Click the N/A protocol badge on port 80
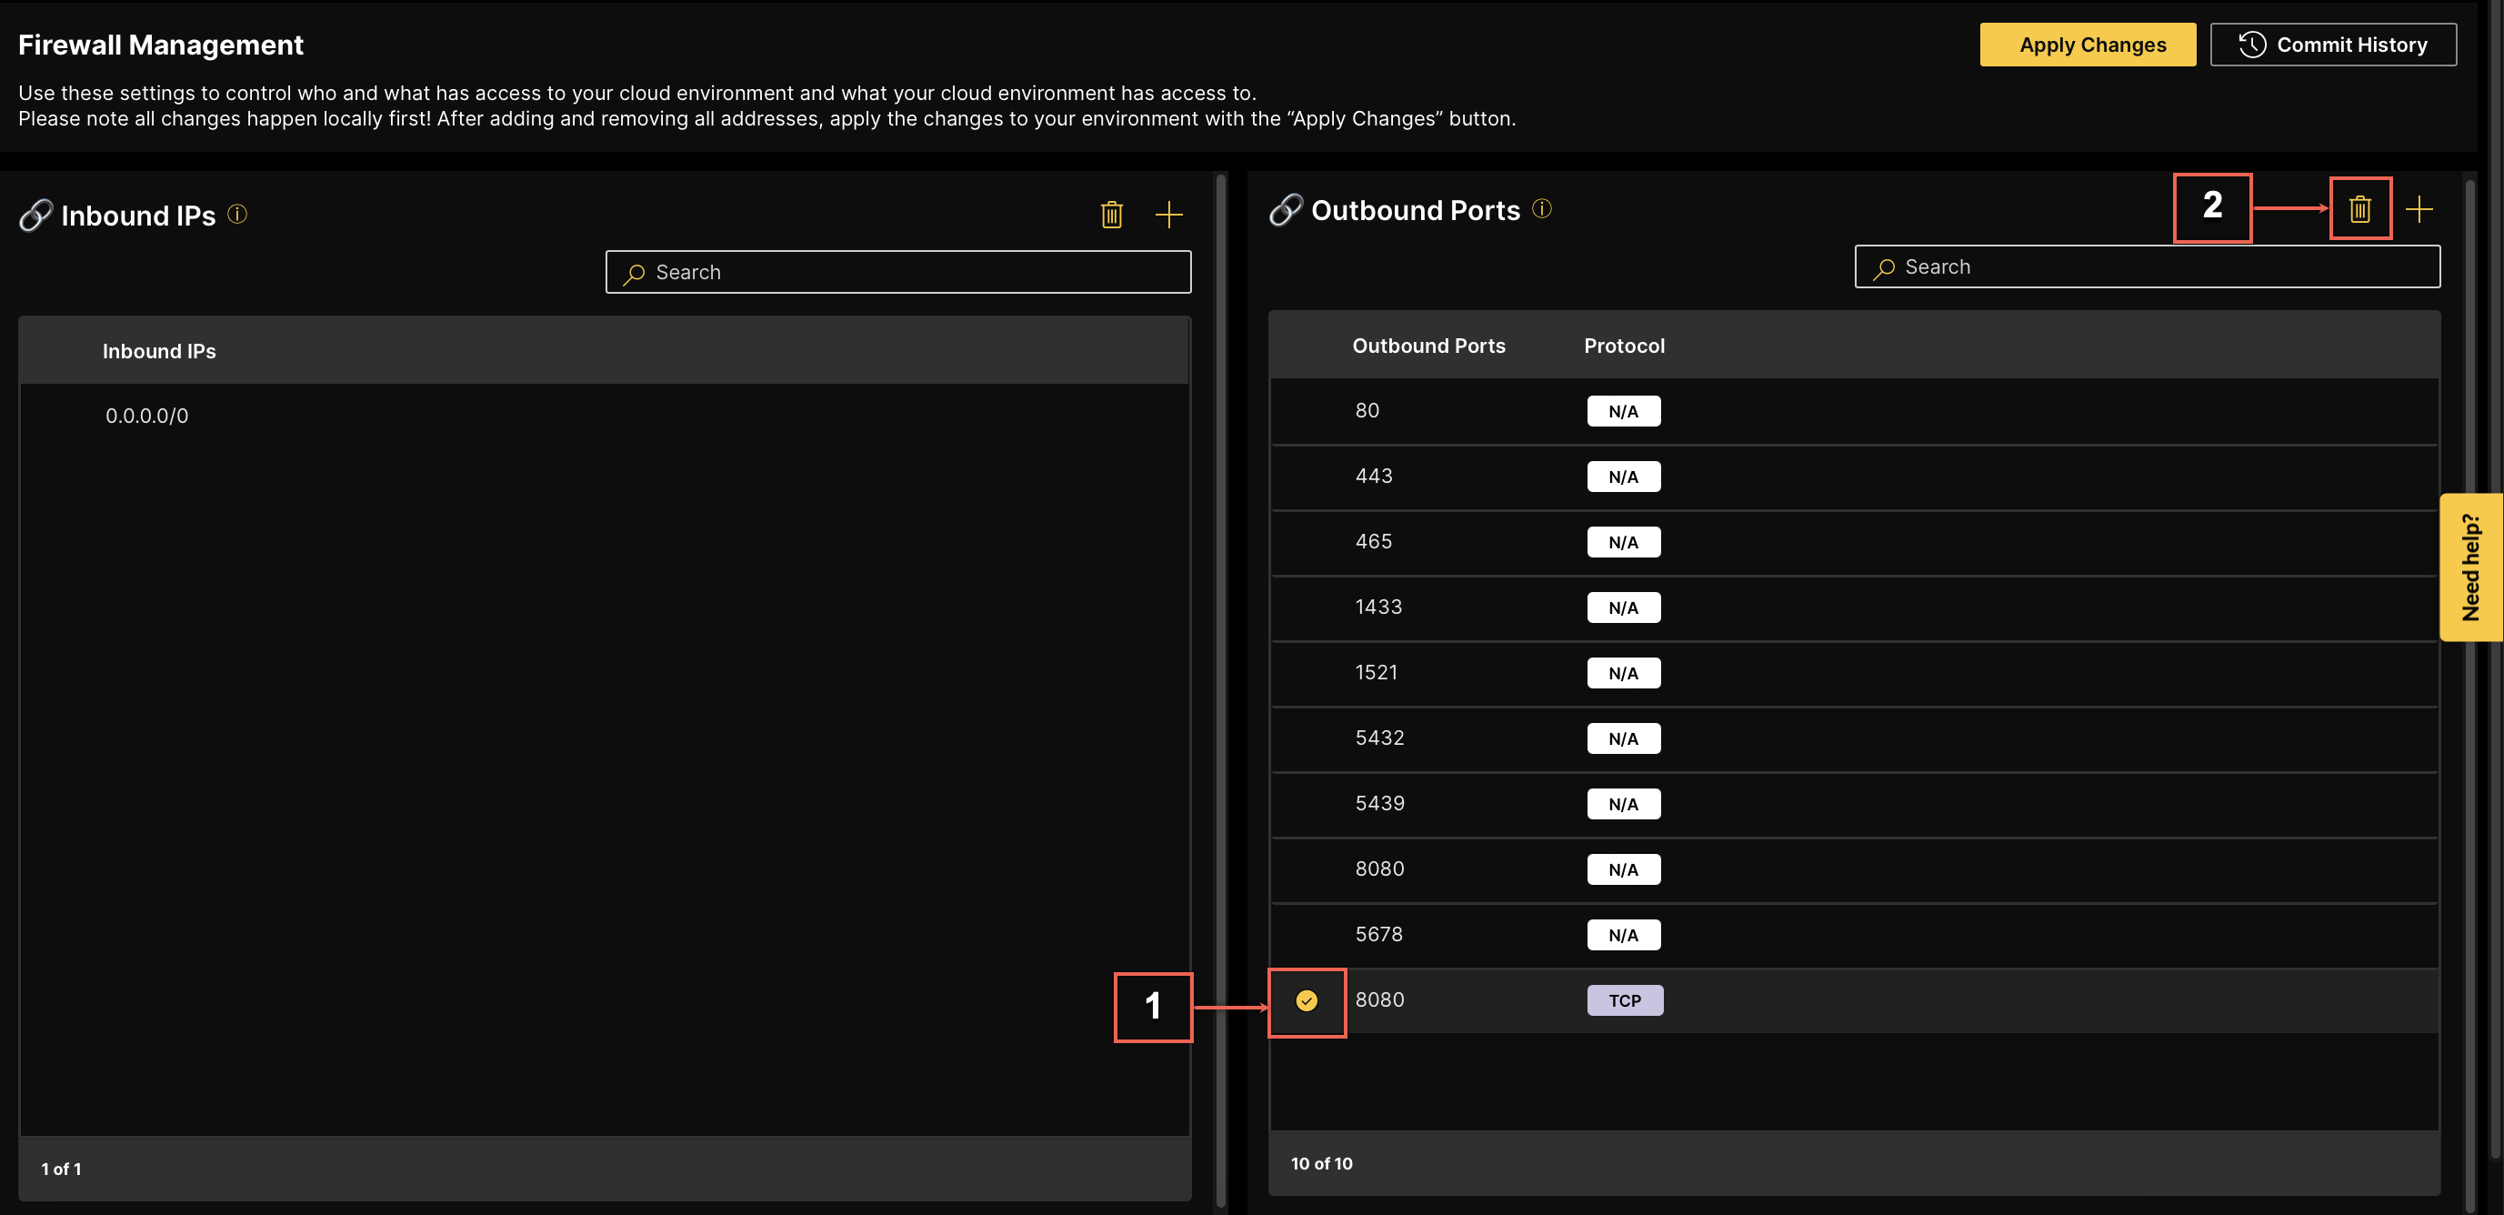This screenshot has width=2504, height=1215. [1623, 410]
